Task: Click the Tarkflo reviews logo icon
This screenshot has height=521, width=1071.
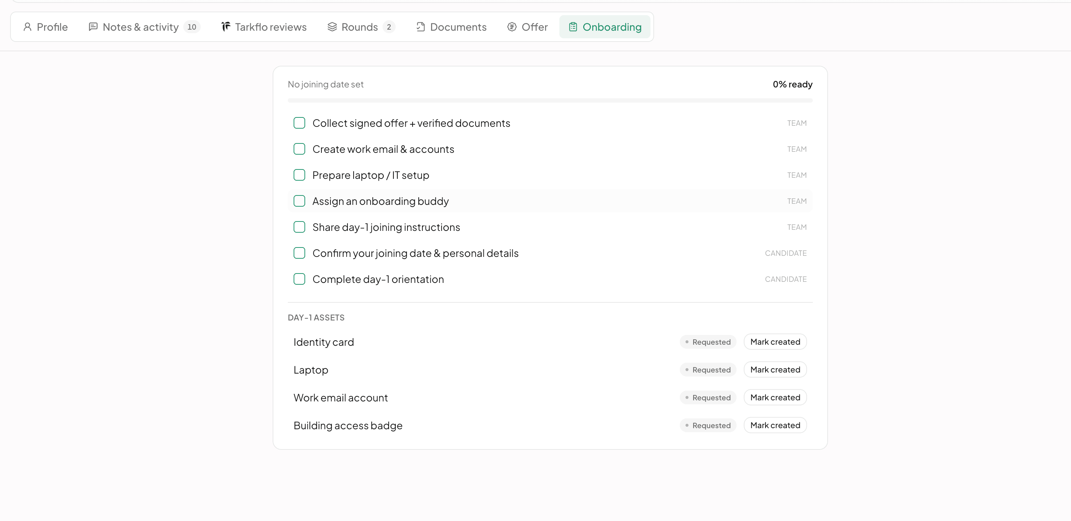Action: coord(226,27)
